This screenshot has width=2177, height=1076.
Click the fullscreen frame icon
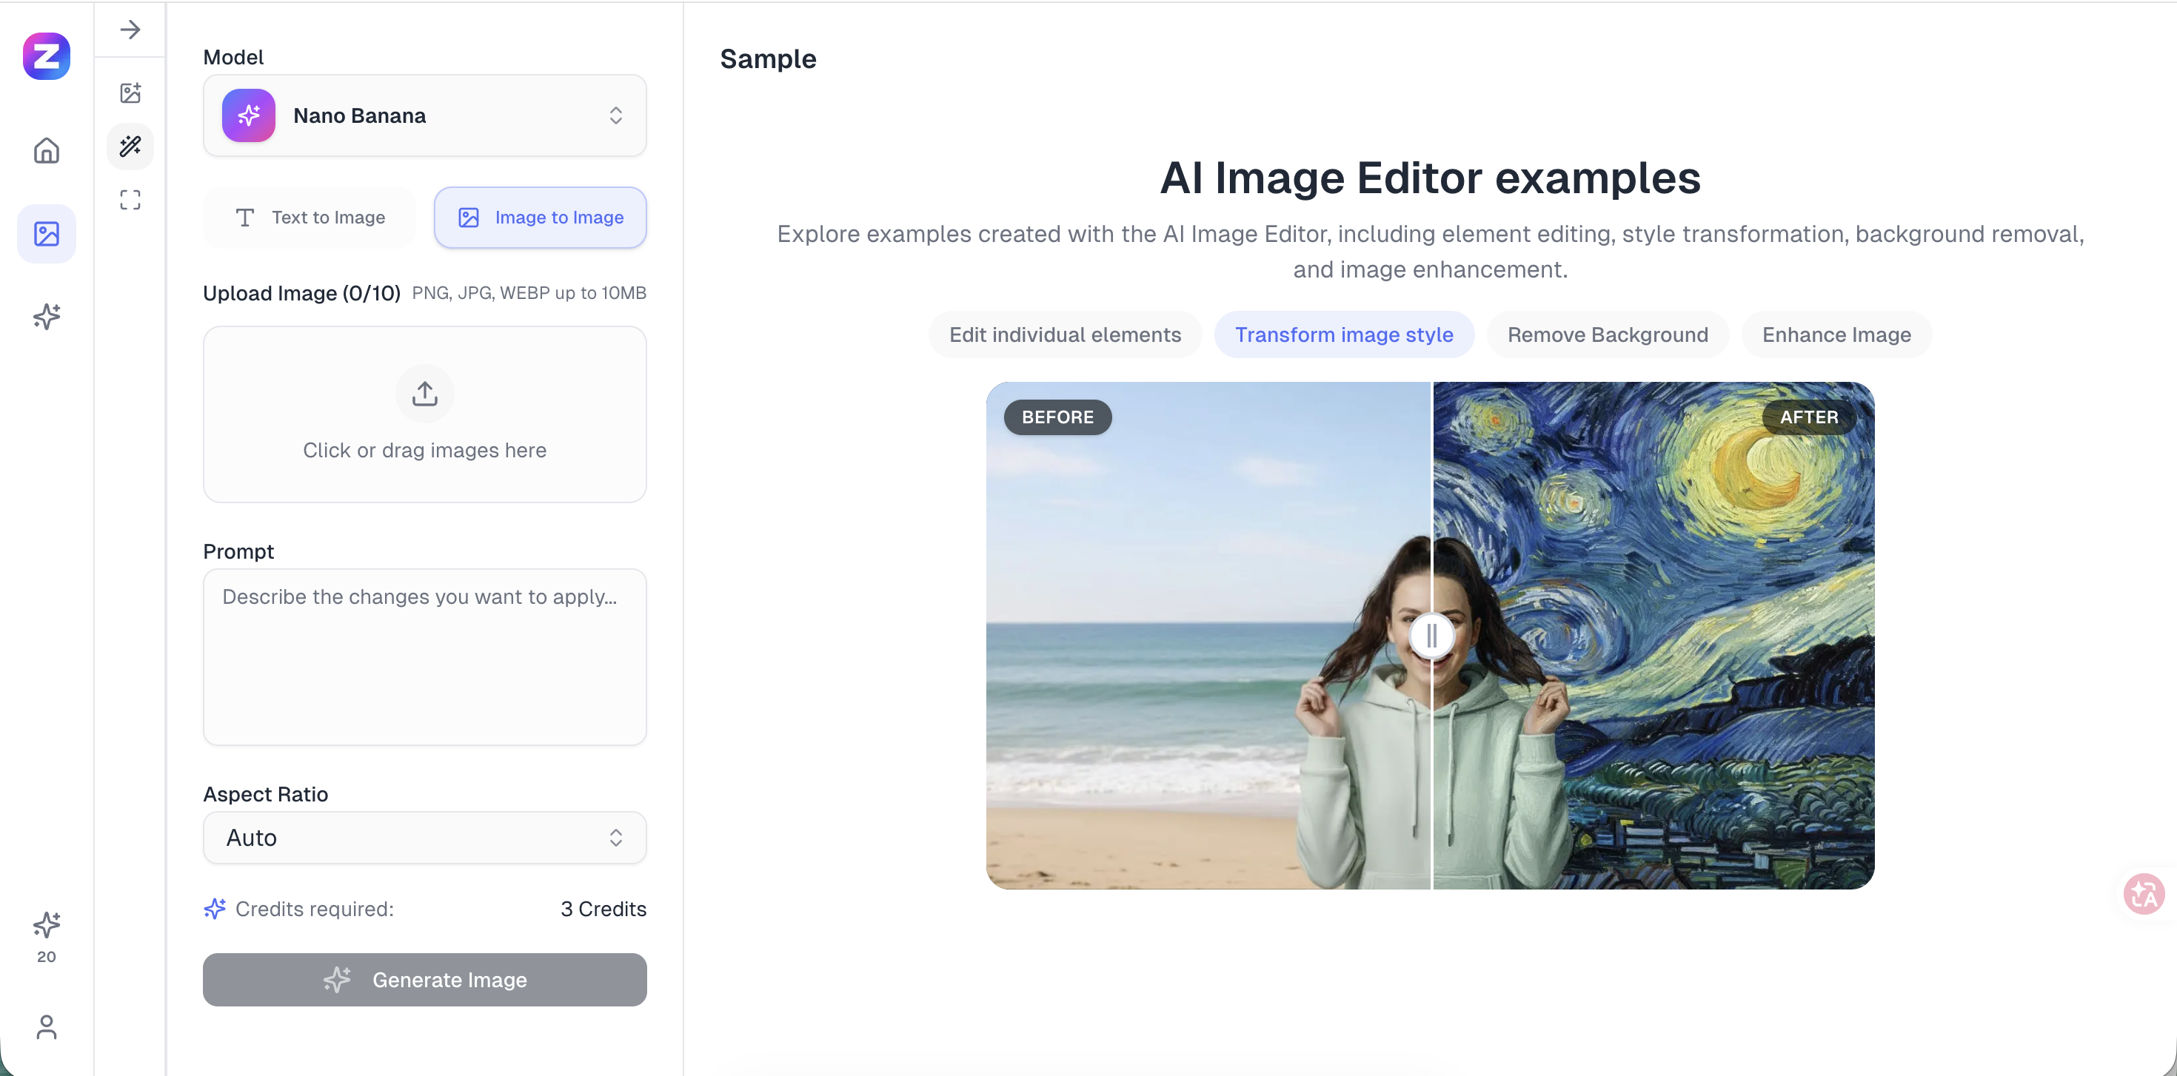click(x=130, y=199)
